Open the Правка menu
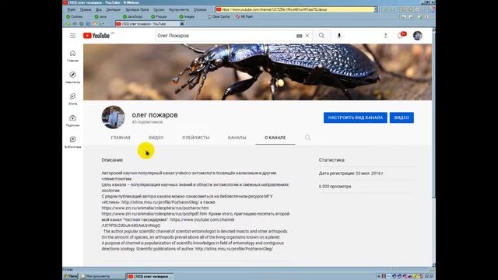 point(86,9)
